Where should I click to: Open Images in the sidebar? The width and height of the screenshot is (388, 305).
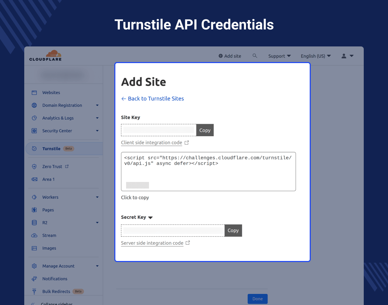click(x=49, y=248)
